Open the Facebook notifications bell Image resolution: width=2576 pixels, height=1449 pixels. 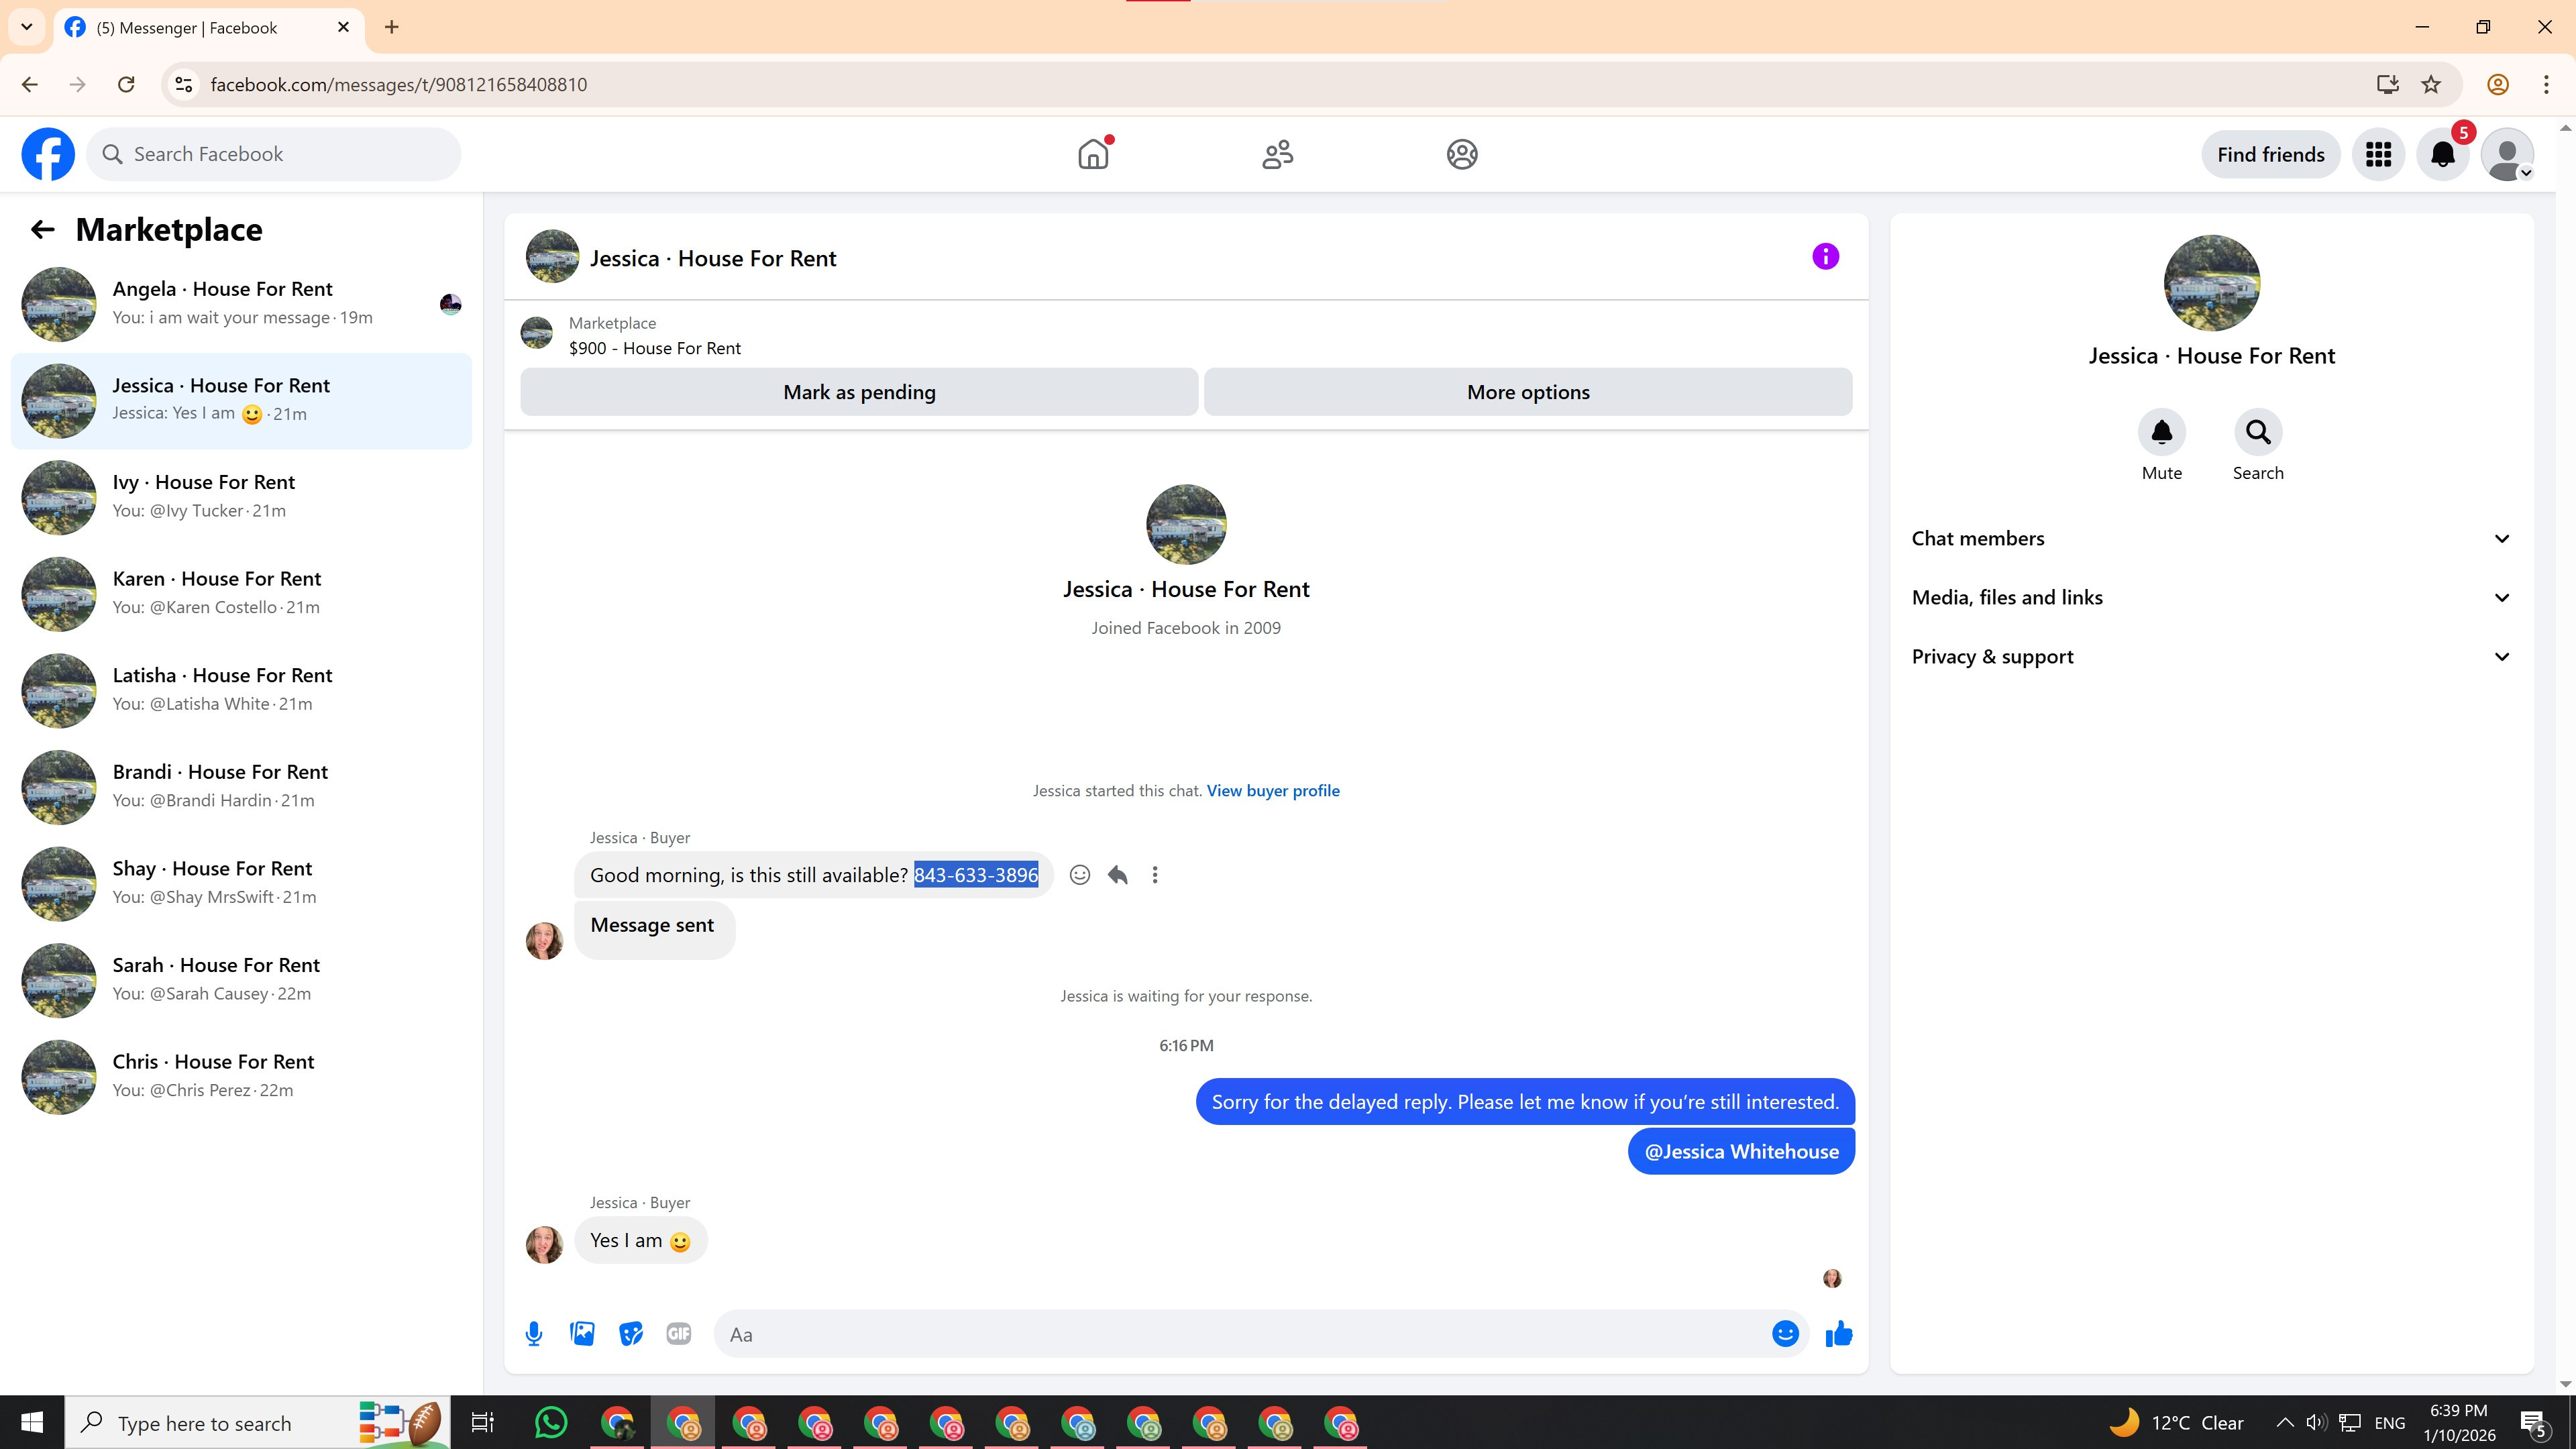[2442, 155]
